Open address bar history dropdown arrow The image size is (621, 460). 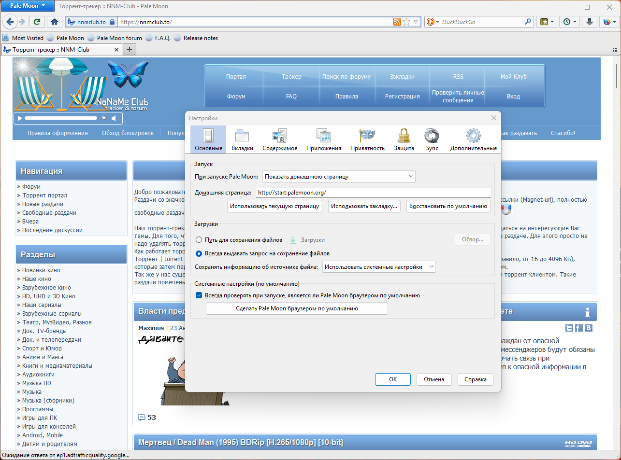[416, 22]
